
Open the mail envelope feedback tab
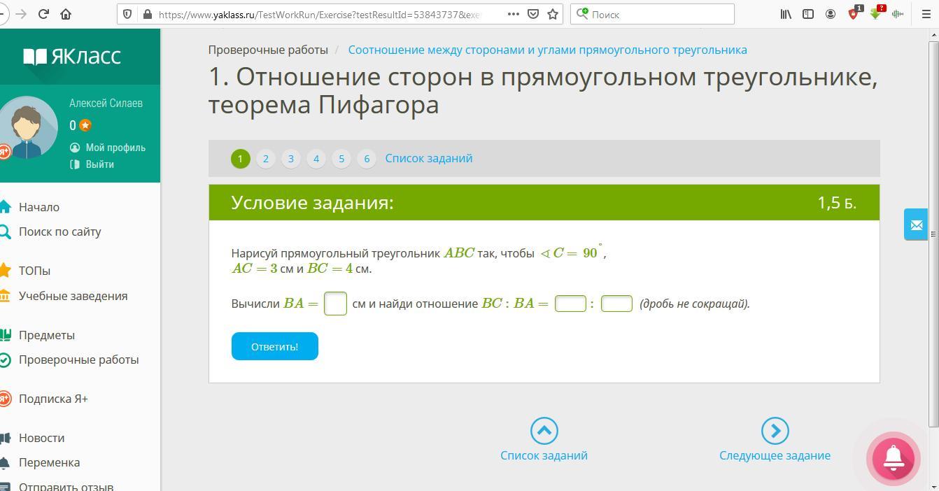click(x=916, y=225)
